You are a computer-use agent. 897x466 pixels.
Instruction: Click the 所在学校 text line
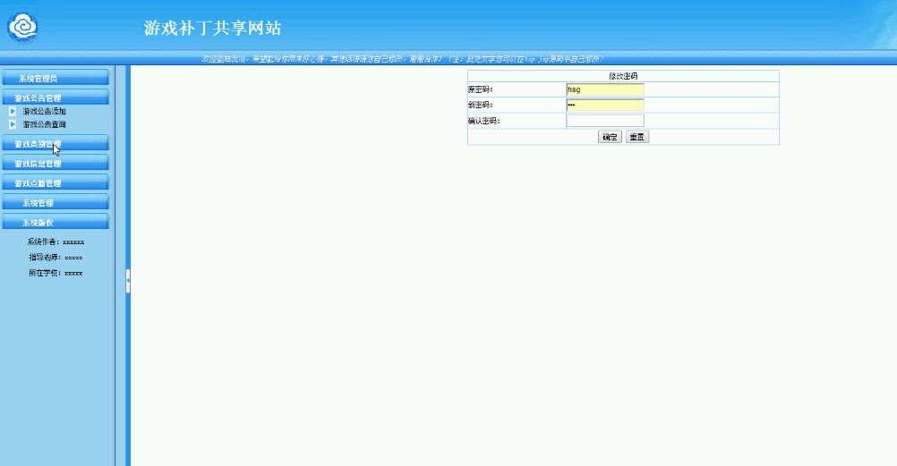(56, 273)
